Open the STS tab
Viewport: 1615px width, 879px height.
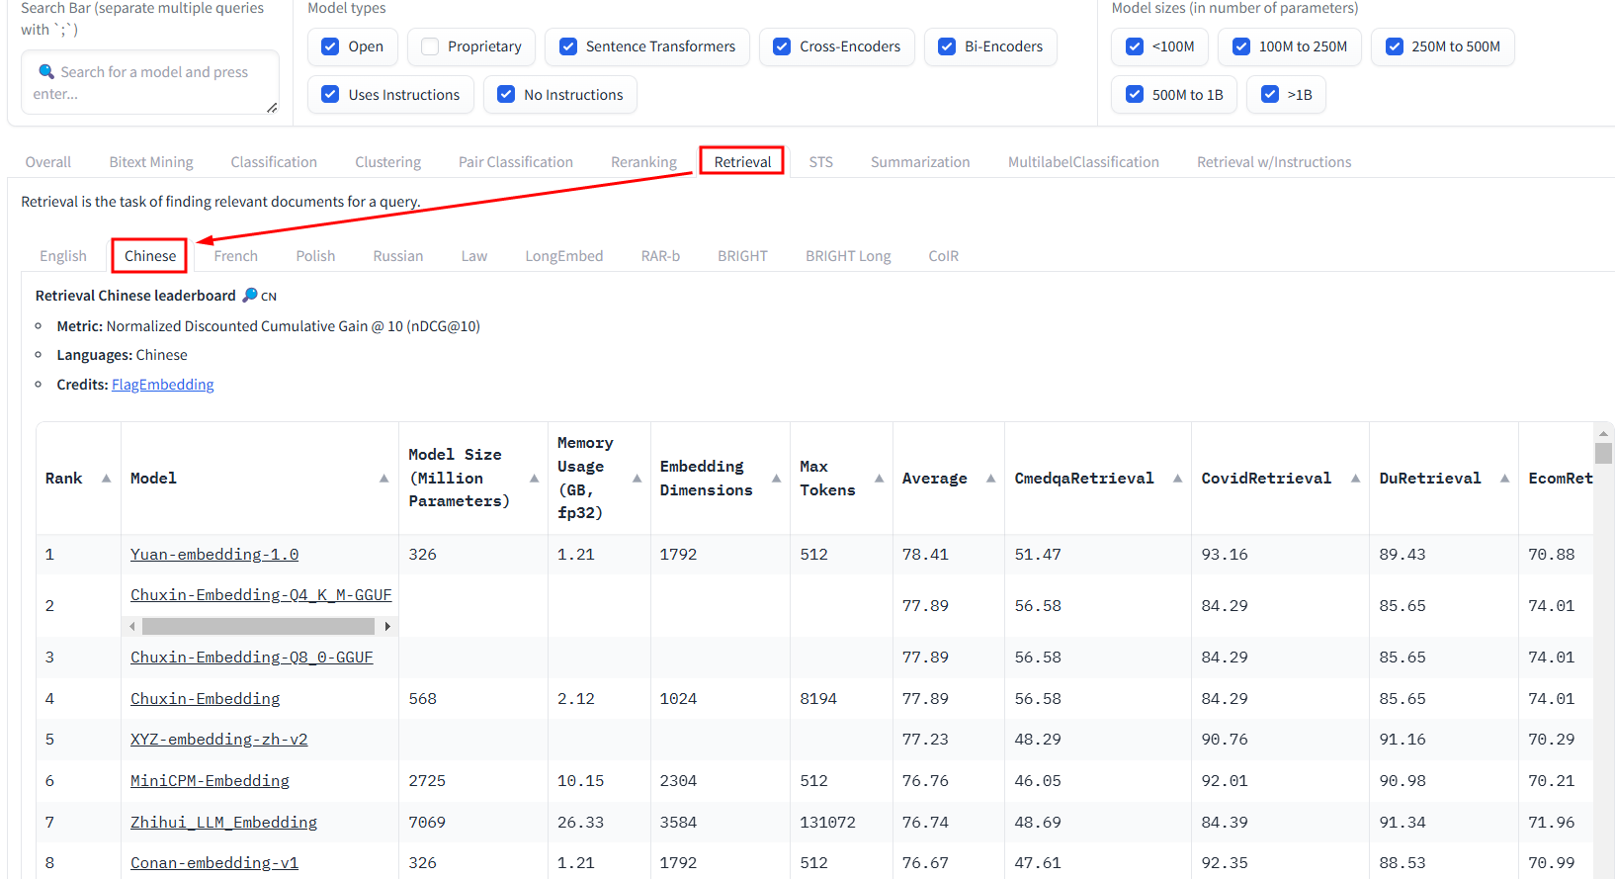821,162
